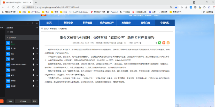Open the 网页 bookmark folder
Image resolution: width=215 pixels, height=107 pixels.
tap(64, 12)
